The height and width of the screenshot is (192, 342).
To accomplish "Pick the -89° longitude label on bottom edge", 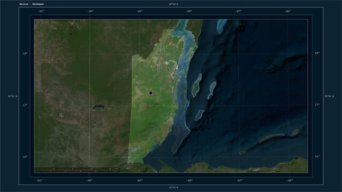I will (140, 180).
